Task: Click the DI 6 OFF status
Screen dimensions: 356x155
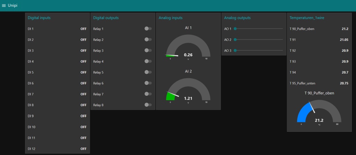Action: click(x=83, y=83)
